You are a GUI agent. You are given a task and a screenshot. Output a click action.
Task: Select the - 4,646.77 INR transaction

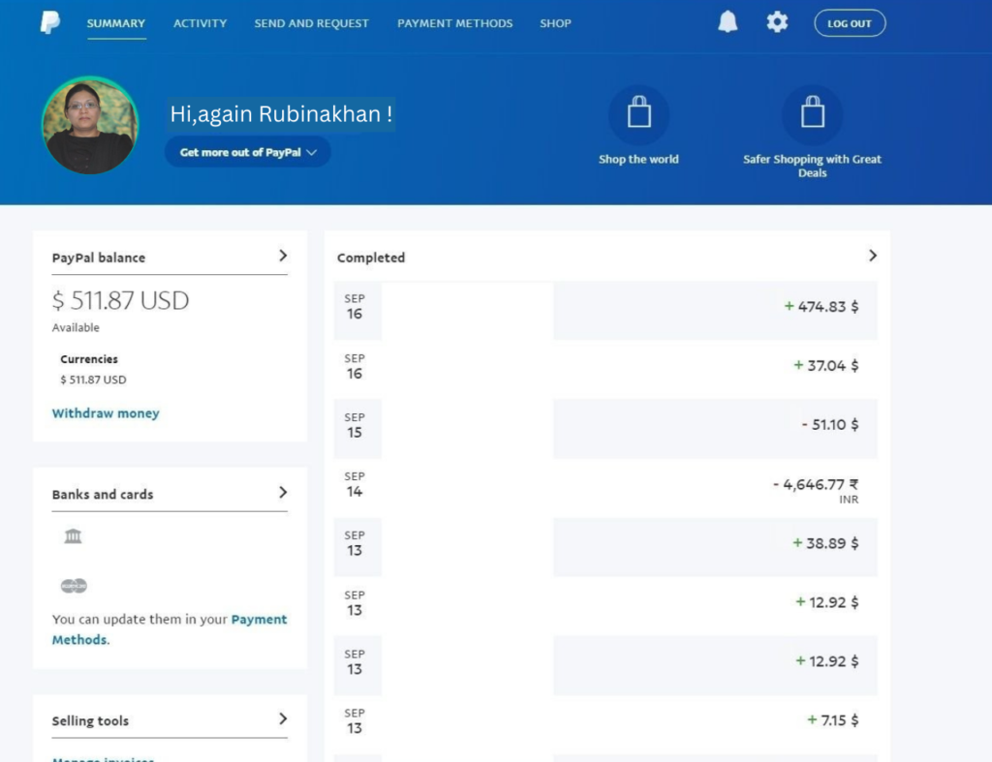[605, 488]
